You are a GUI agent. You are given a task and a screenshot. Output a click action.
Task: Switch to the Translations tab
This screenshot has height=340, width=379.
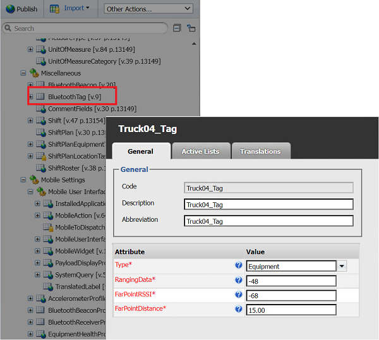260,151
